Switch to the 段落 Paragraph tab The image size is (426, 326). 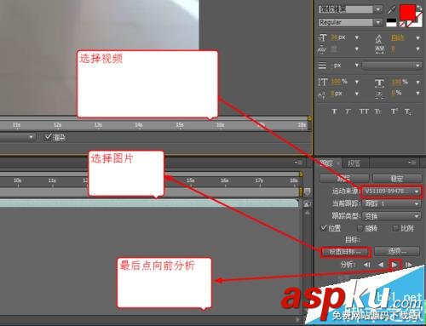(354, 163)
